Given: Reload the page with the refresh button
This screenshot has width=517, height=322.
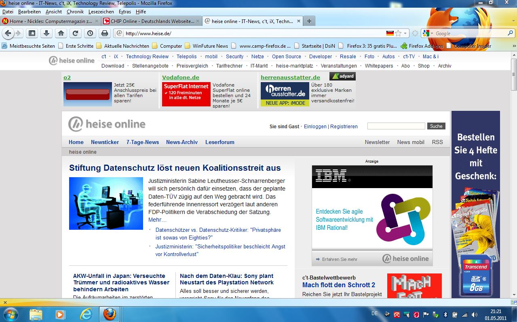Looking at the screenshot, I should pyautogui.click(x=75, y=33).
